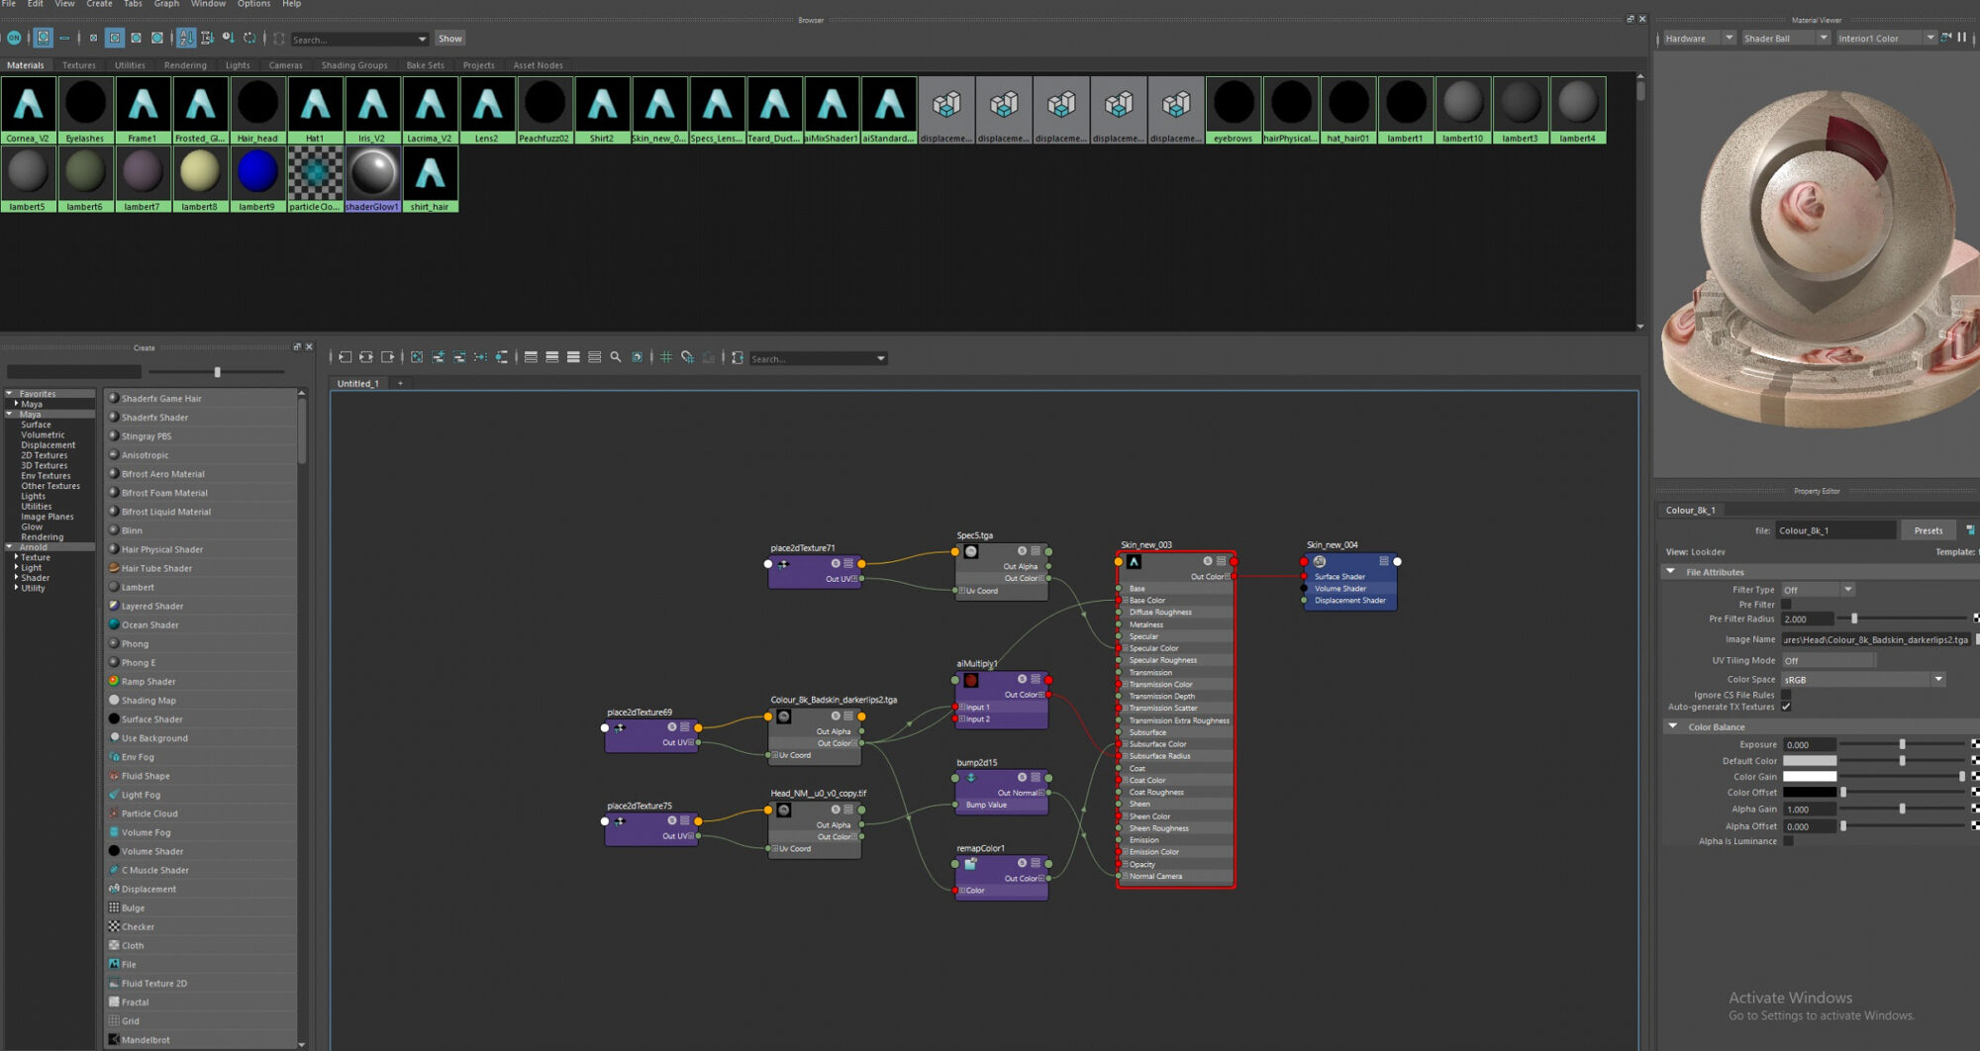Image resolution: width=1980 pixels, height=1051 pixels.
Task: Click the sort by time icon
Action: point(229,39)
